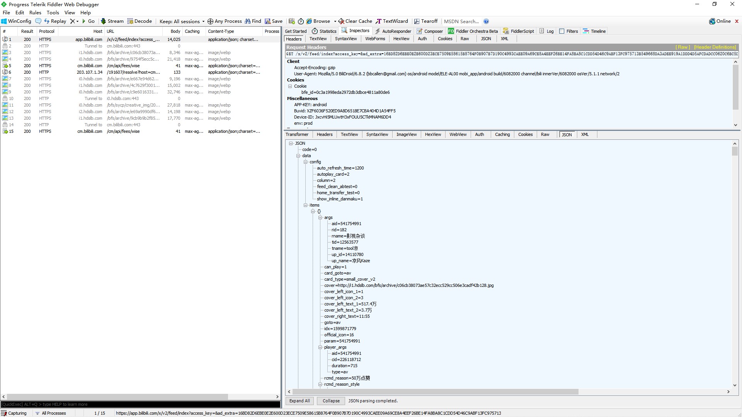The height and width of the screenshot is (417, 742).
Task: Launch Browse in Internet Explorer
Action: 318,21
